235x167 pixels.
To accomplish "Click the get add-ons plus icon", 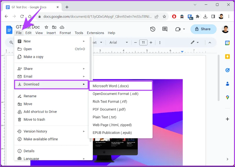I will [x=227, y=119].
